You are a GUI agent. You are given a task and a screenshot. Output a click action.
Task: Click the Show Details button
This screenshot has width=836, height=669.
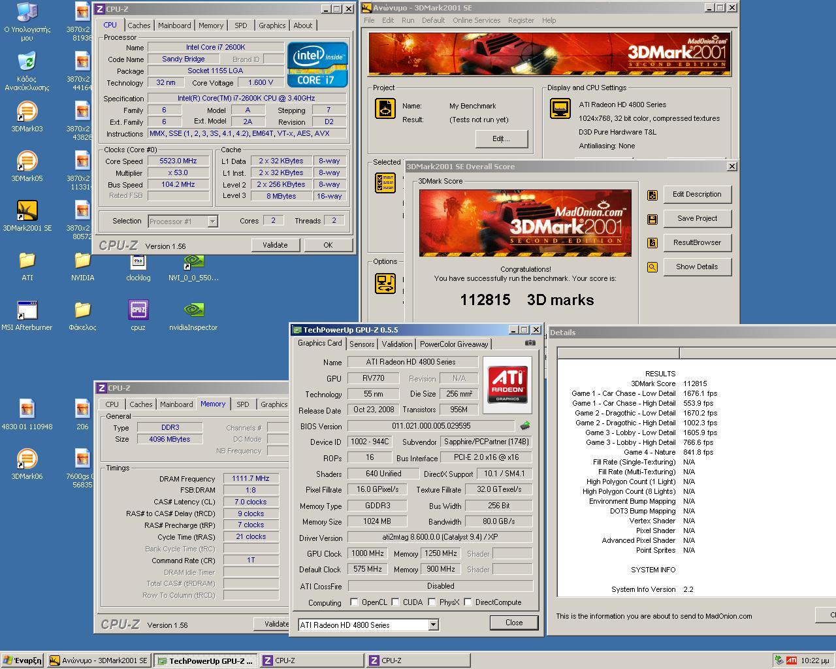[697, 267]
